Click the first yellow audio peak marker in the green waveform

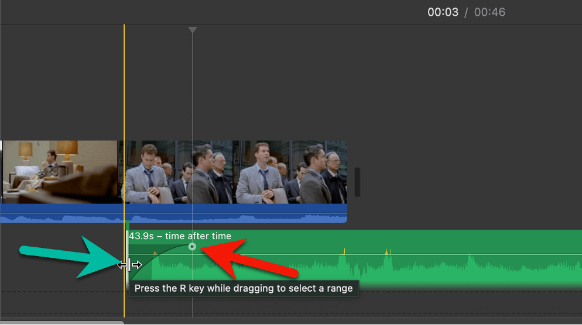(344, 251)
